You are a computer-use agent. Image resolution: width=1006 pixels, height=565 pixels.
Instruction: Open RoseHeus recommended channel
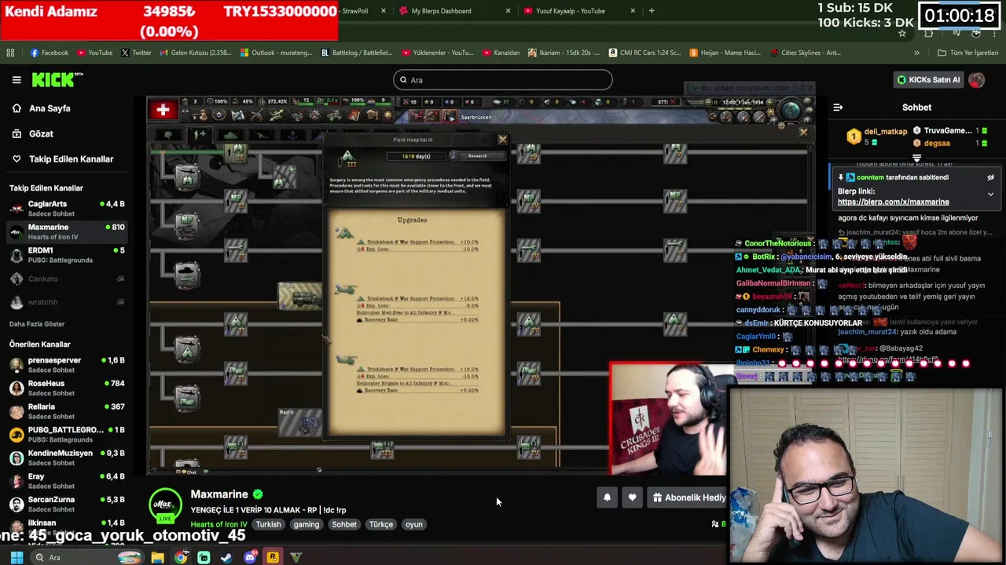[x=67, y=388]
